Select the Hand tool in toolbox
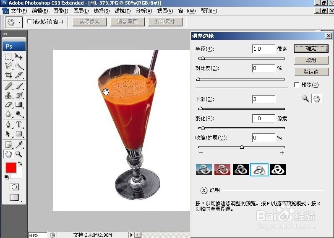This screenshot has width=334, height=238. click(x=8, y=154)
